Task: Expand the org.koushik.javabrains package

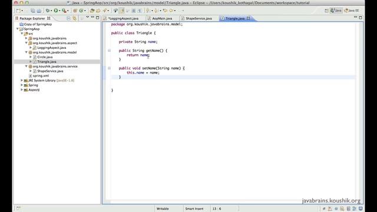Action: point(26,38)
